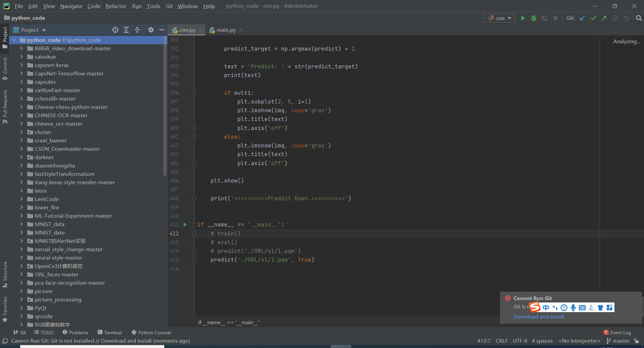Click Download and Install Git link
This screenshot has height=348, width=644.
pyautogui.click(x=539, y=317)
